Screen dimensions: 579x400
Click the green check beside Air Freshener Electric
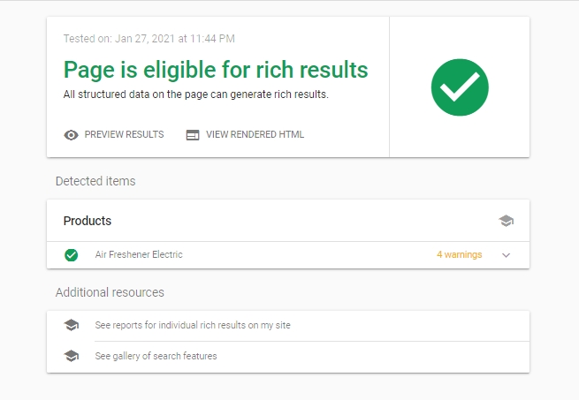[x=71, y=255]
